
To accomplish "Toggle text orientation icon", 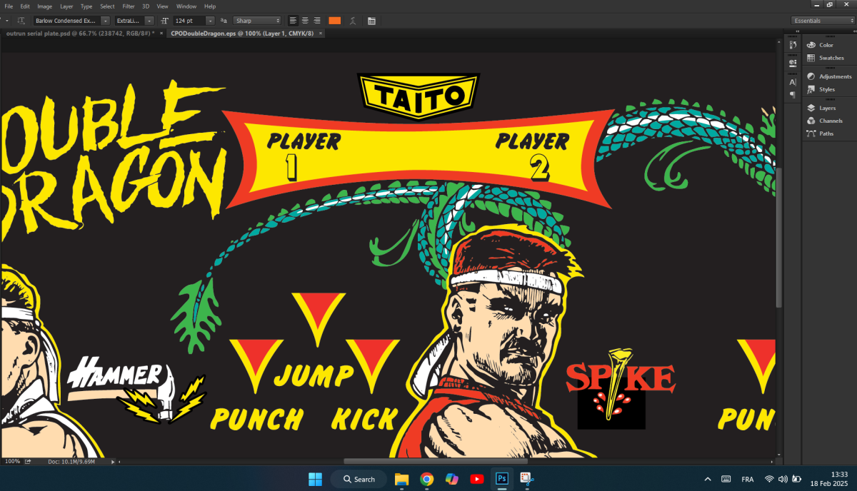I will pos(21,21).
